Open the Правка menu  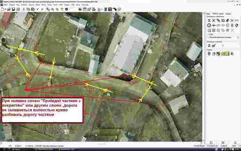12,5
